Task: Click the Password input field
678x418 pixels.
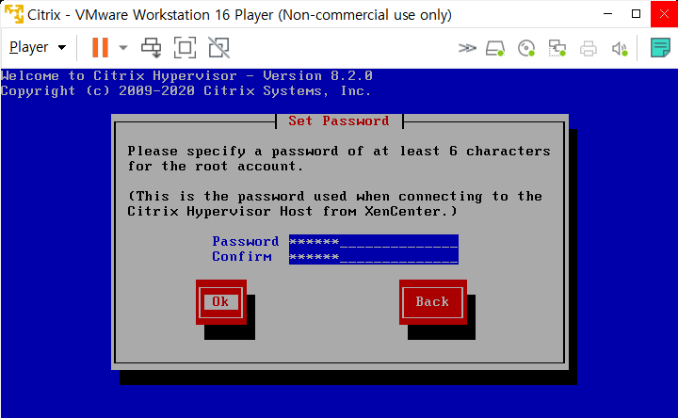Action: tap(374, 242)
